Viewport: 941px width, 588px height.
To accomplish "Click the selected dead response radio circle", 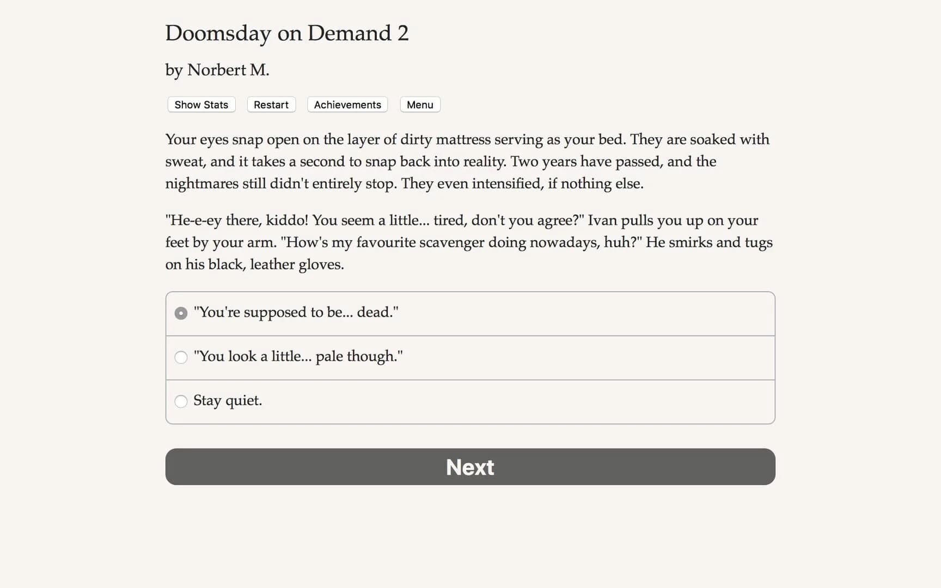I will 181,313.
